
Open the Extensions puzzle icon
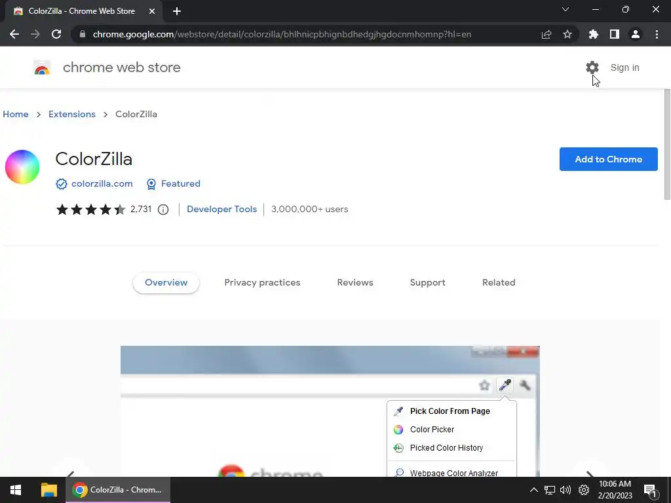[x=594, y=34]
